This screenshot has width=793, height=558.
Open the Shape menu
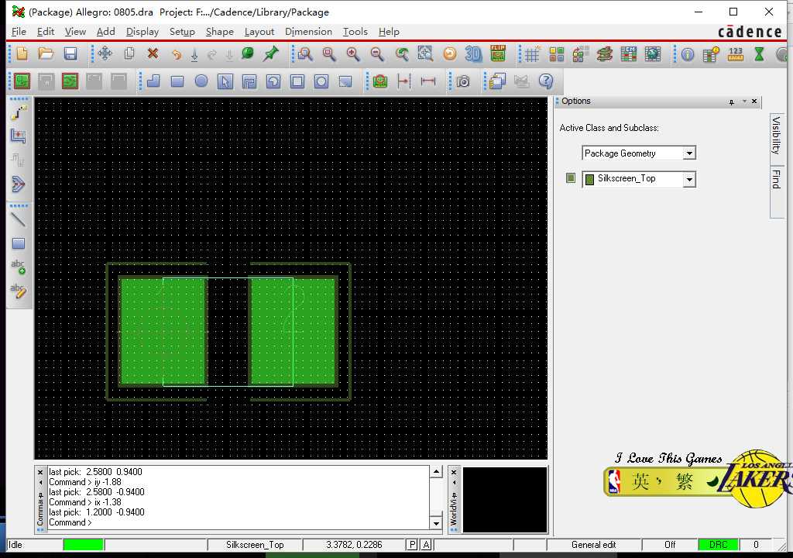(x=219, y=32)
